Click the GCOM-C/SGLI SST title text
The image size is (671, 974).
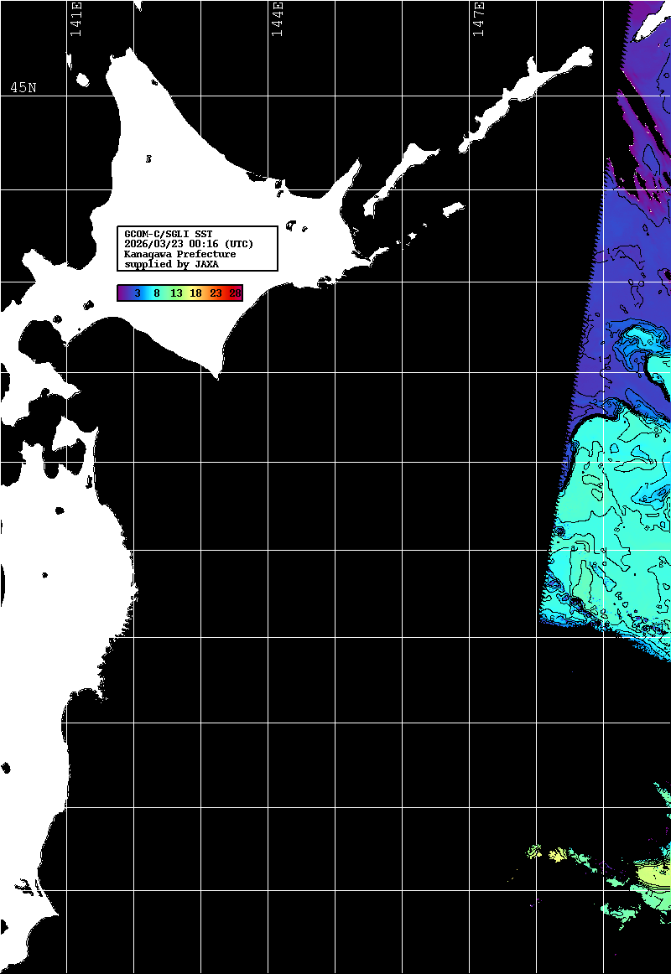click(x=168, y=234)
